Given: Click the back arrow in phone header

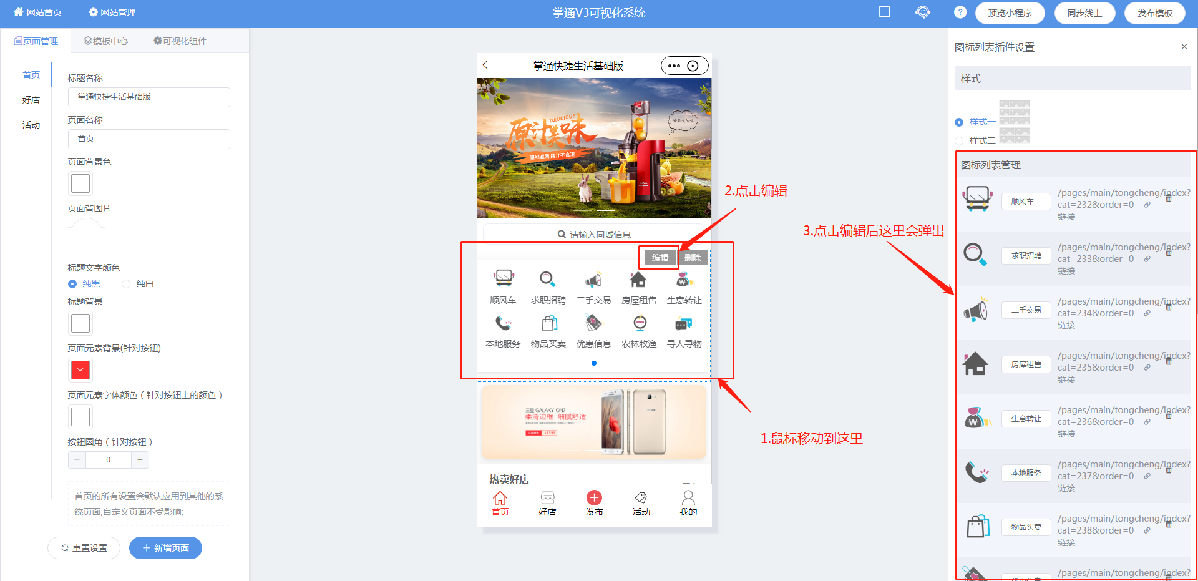Looking at the screenshot, I should [x=485, y=64].
